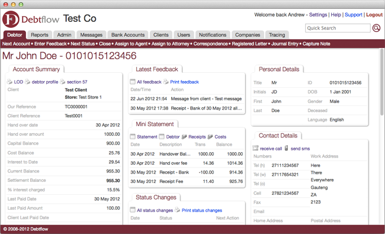Click the window icon beside Debtor link
This screenshot has height=234, width=385.
coord(162,136)
